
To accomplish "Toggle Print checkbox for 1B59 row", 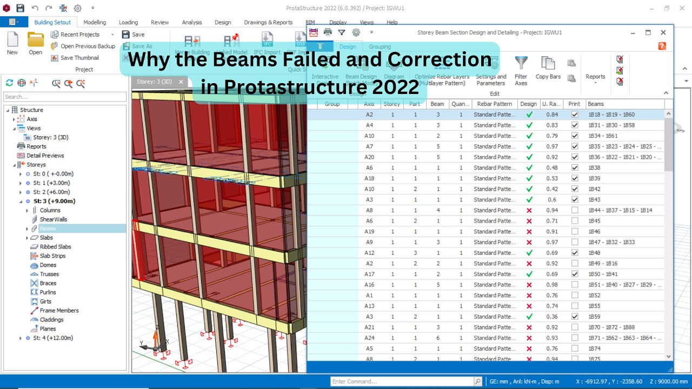I will pyautogui.click(x=575, y=317).
